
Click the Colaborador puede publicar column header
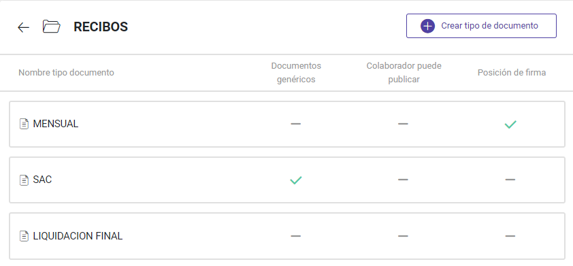pos(404,72)
